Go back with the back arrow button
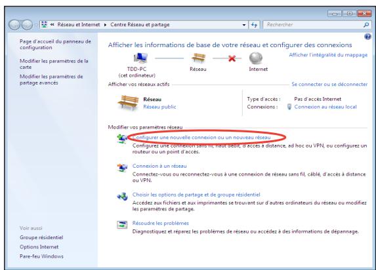Image resolution: width=376 pixels, height=270 pixels. coord(14,25)
